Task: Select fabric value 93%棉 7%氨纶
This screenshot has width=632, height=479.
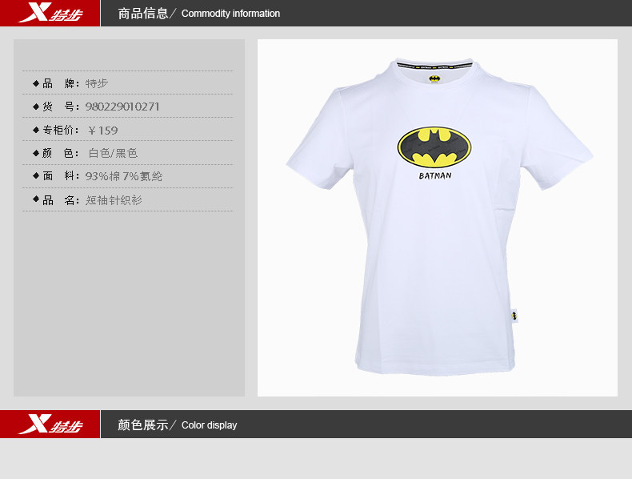Action: pyautogui.click(x=124, y=176)
